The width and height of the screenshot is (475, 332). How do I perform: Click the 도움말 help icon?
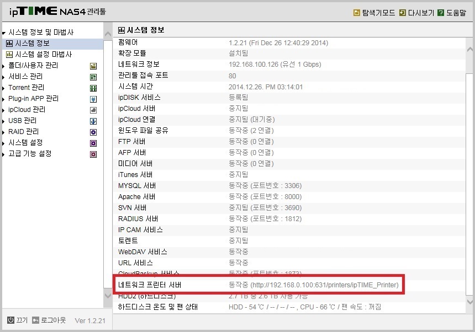click(x=441, y=13)
